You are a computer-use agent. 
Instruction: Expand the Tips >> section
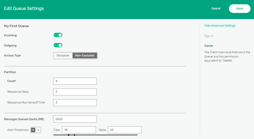209,36
